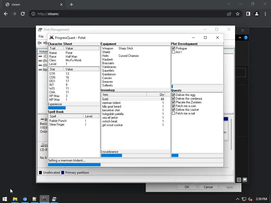The image size is (271, 203).
Task: Click the 2:39 PM taskbar clock
Action: [x=261, y=199]
